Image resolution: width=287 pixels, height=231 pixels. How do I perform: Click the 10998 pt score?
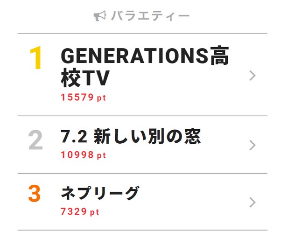(x=83, y=155)
